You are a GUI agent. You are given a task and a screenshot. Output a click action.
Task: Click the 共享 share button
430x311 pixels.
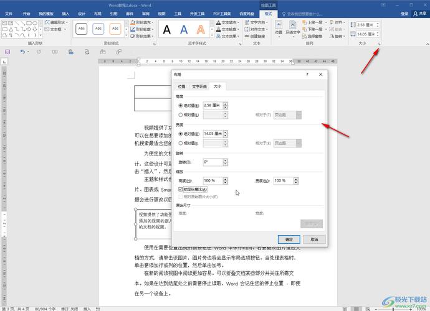tap(420, 14)
